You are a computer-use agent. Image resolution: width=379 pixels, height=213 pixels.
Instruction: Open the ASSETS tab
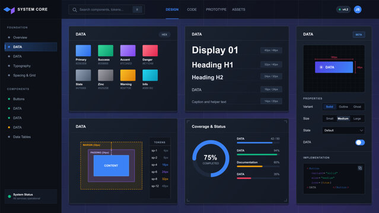coord(238,9)
